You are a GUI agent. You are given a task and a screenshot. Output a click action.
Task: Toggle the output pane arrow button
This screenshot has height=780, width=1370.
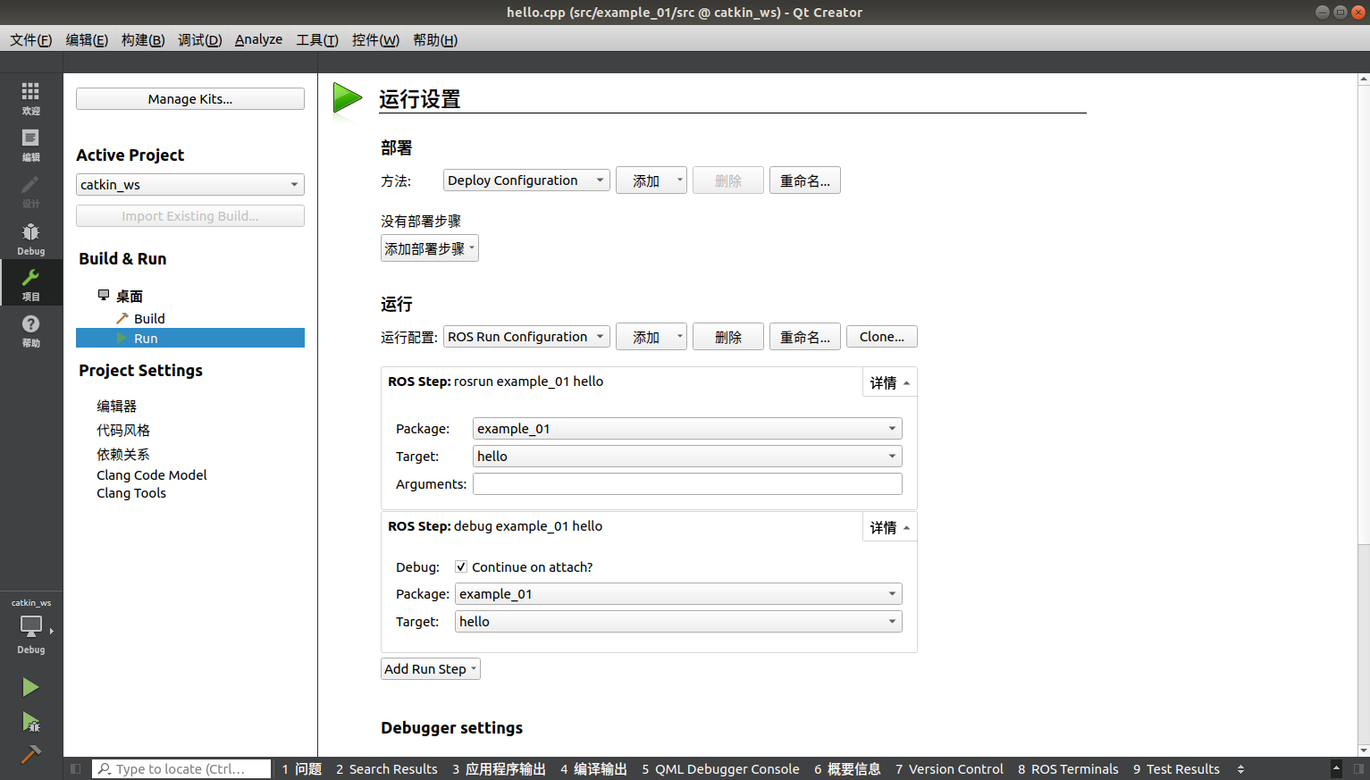[x=1336, y=768]
